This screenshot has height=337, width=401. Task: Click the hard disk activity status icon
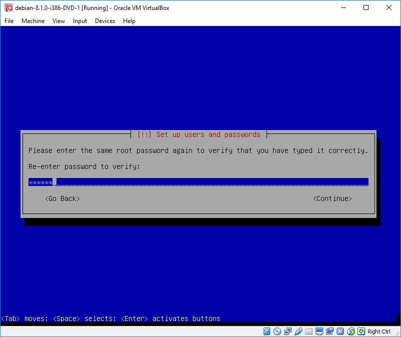[266, 331]
